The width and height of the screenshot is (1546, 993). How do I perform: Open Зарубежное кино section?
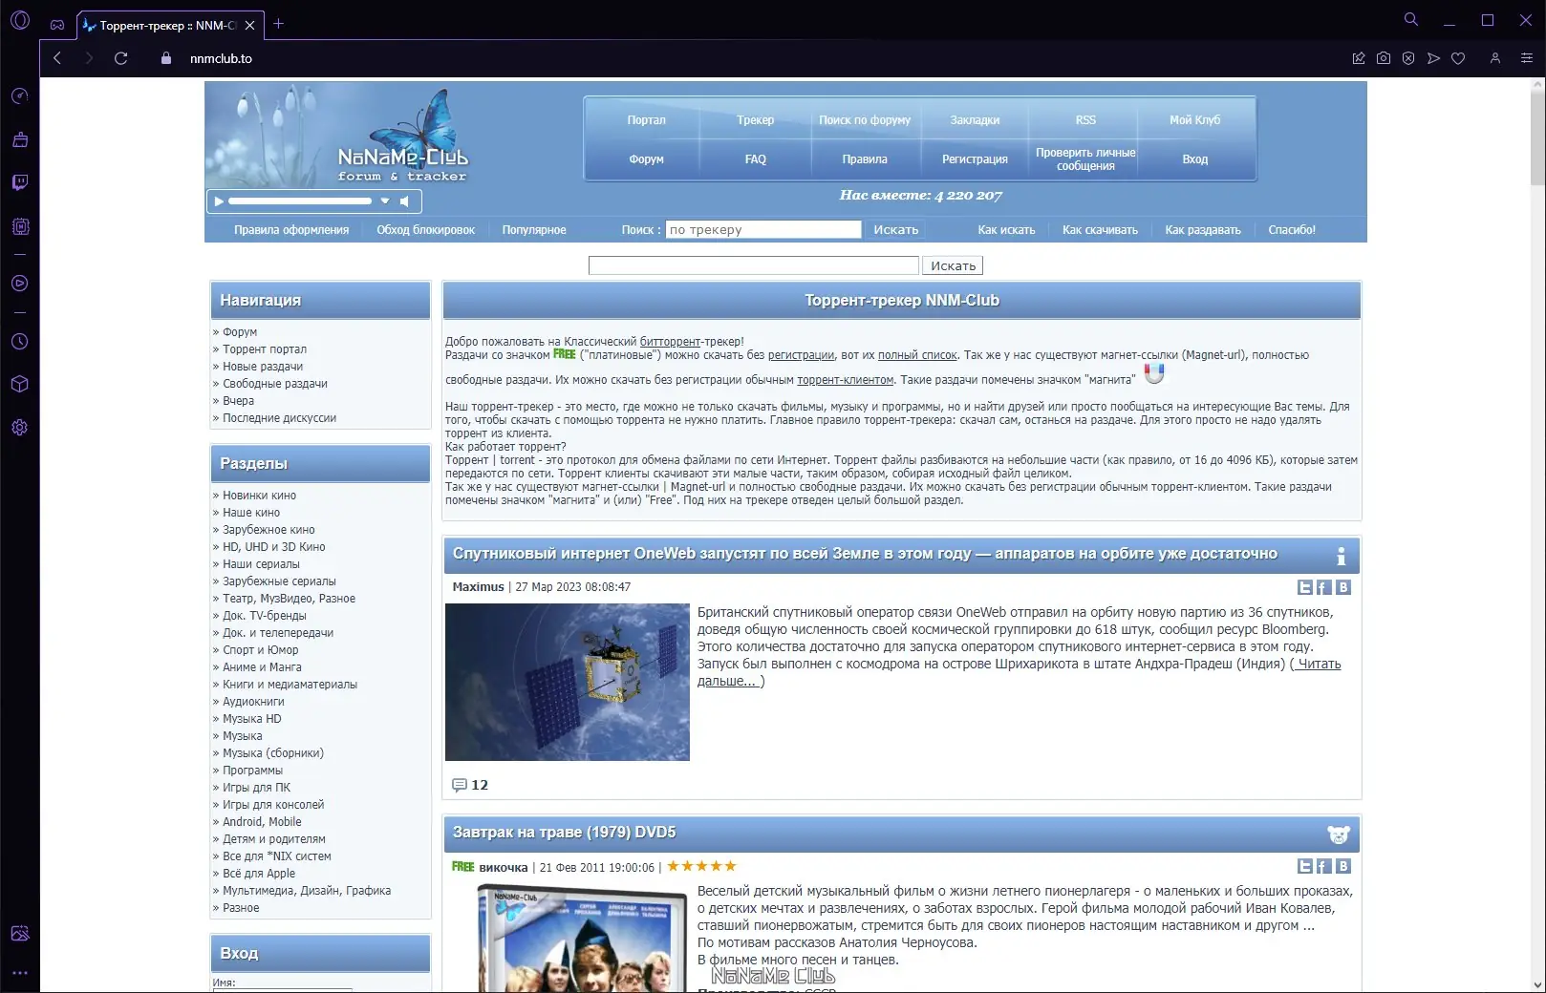(268, 530)
